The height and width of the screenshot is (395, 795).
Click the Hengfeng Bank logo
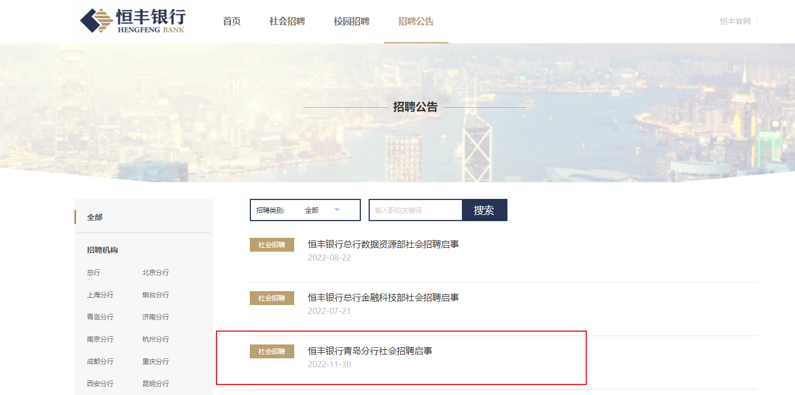[x=133, y=21]
